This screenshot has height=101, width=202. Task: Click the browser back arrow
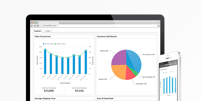coord(32,26)
